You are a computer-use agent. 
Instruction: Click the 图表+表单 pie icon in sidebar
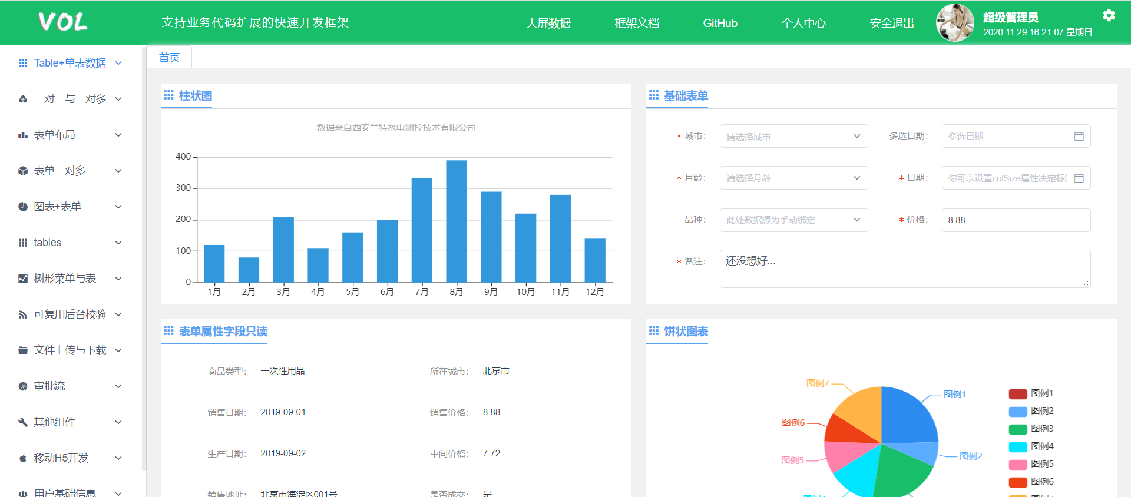pyautogui.click(x=23, y=207)
